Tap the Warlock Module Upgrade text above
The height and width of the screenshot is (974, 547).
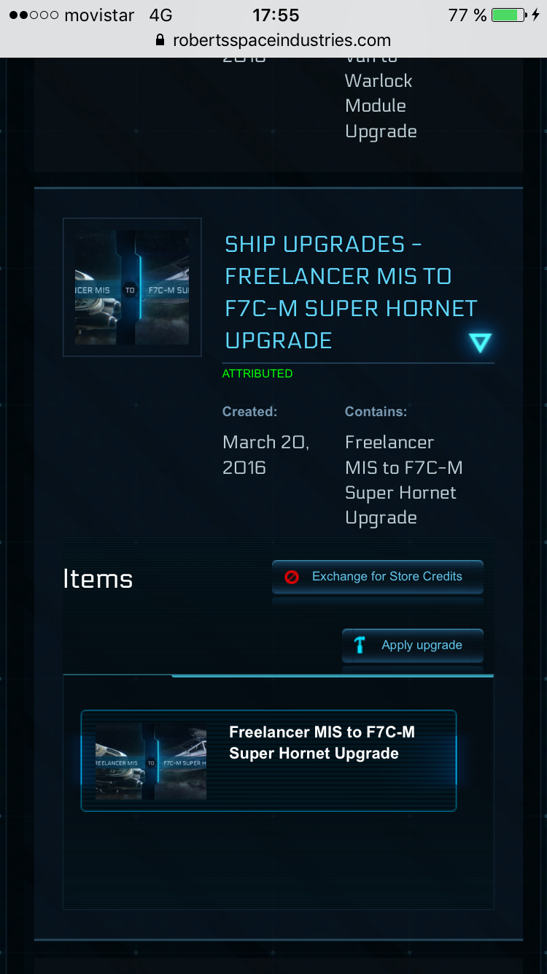[x=380, y=106]
